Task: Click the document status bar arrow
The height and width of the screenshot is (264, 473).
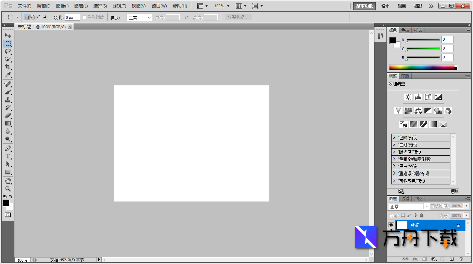Action: (99, 260)
